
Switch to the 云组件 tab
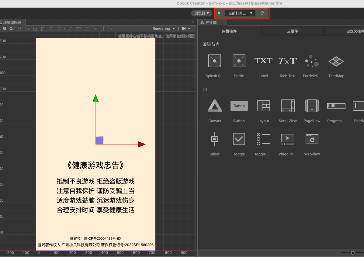292,31
